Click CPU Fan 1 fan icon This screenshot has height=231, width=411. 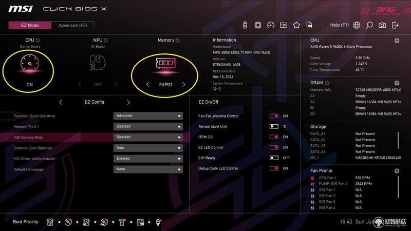coord(312,178)
